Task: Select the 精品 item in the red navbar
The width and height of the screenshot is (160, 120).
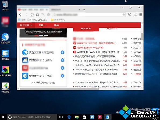Action: tap(56, 25)
